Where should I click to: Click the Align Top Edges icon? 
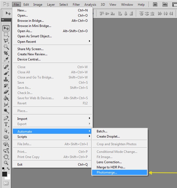tap(102, 14)
